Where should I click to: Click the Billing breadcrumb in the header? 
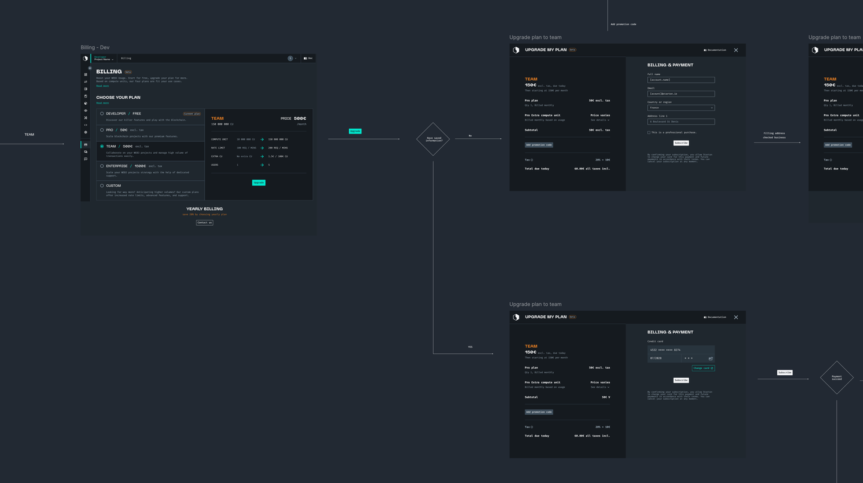pos(126,59)
